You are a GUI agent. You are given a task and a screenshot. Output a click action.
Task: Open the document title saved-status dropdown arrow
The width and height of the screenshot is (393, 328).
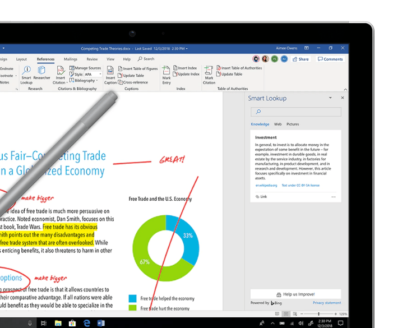coord(187,49)
